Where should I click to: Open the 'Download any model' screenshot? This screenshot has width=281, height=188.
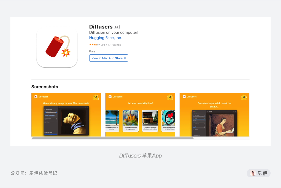(x=214, y=115)
